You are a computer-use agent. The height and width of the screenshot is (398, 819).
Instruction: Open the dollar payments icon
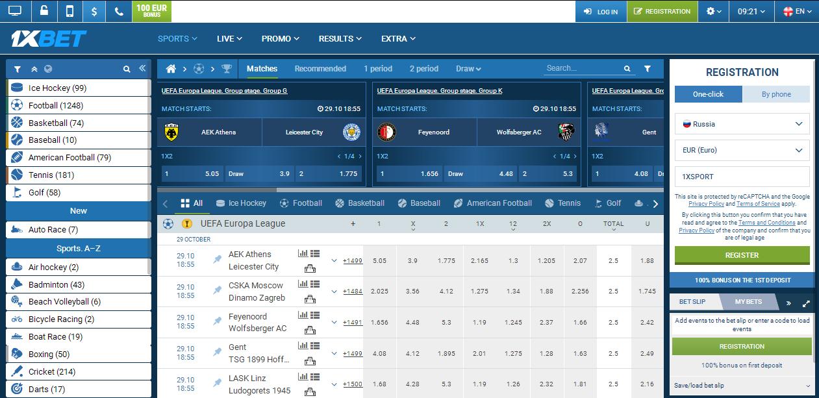pos(94,11)
